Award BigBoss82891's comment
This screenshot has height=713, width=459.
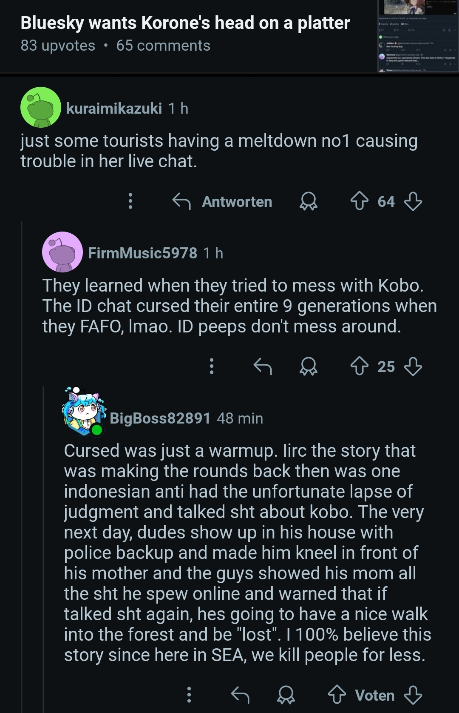click(286, 695)
